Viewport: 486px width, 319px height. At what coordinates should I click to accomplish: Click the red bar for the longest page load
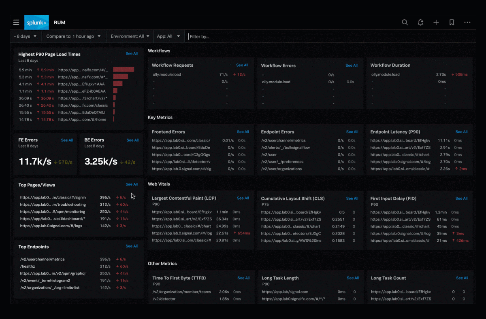click(x=124, y=70)
